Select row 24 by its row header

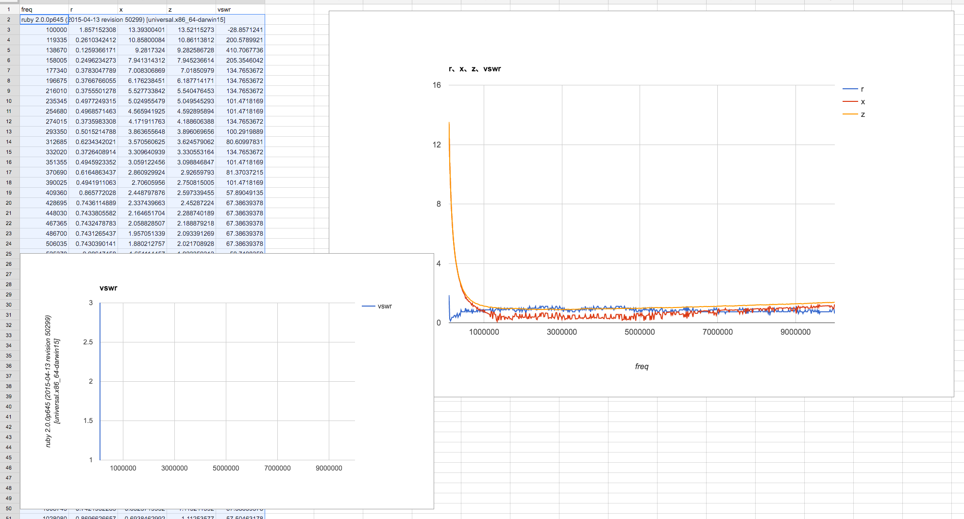coord(9,243)
